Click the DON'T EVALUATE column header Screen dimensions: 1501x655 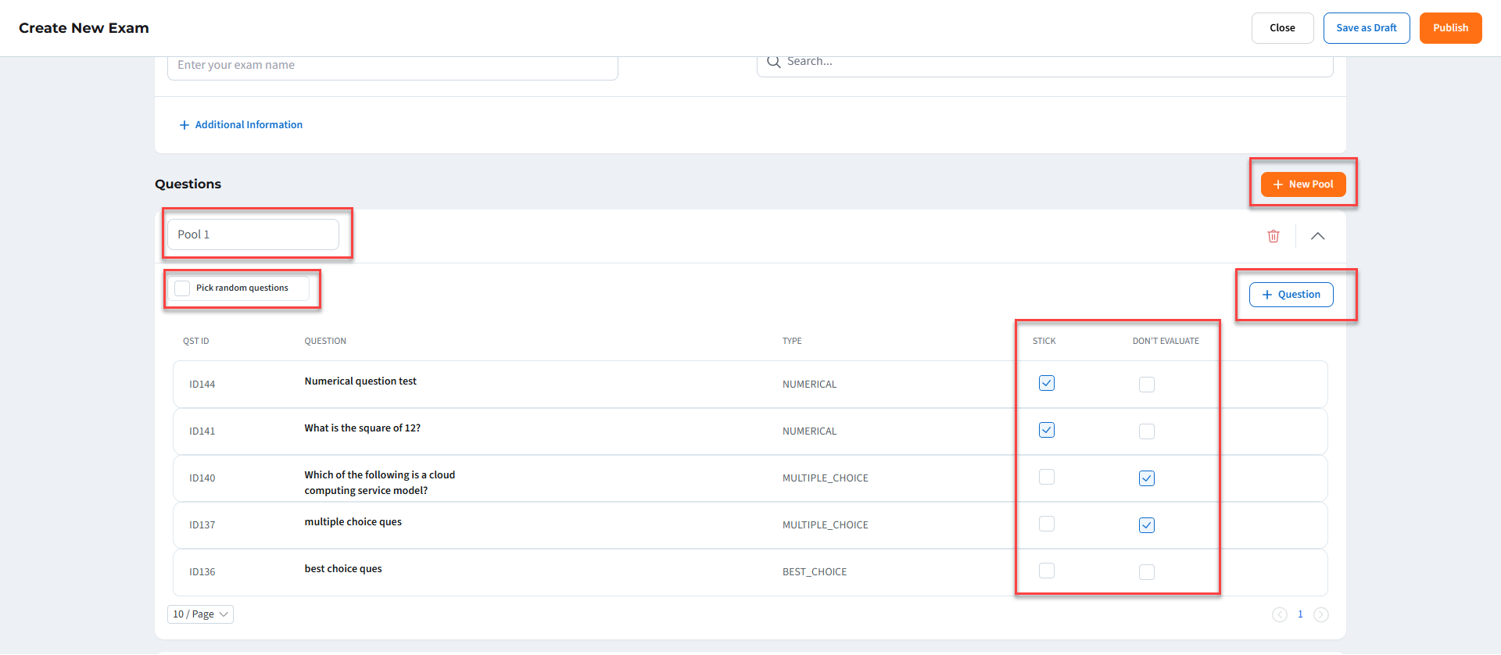click(1166, 342)
